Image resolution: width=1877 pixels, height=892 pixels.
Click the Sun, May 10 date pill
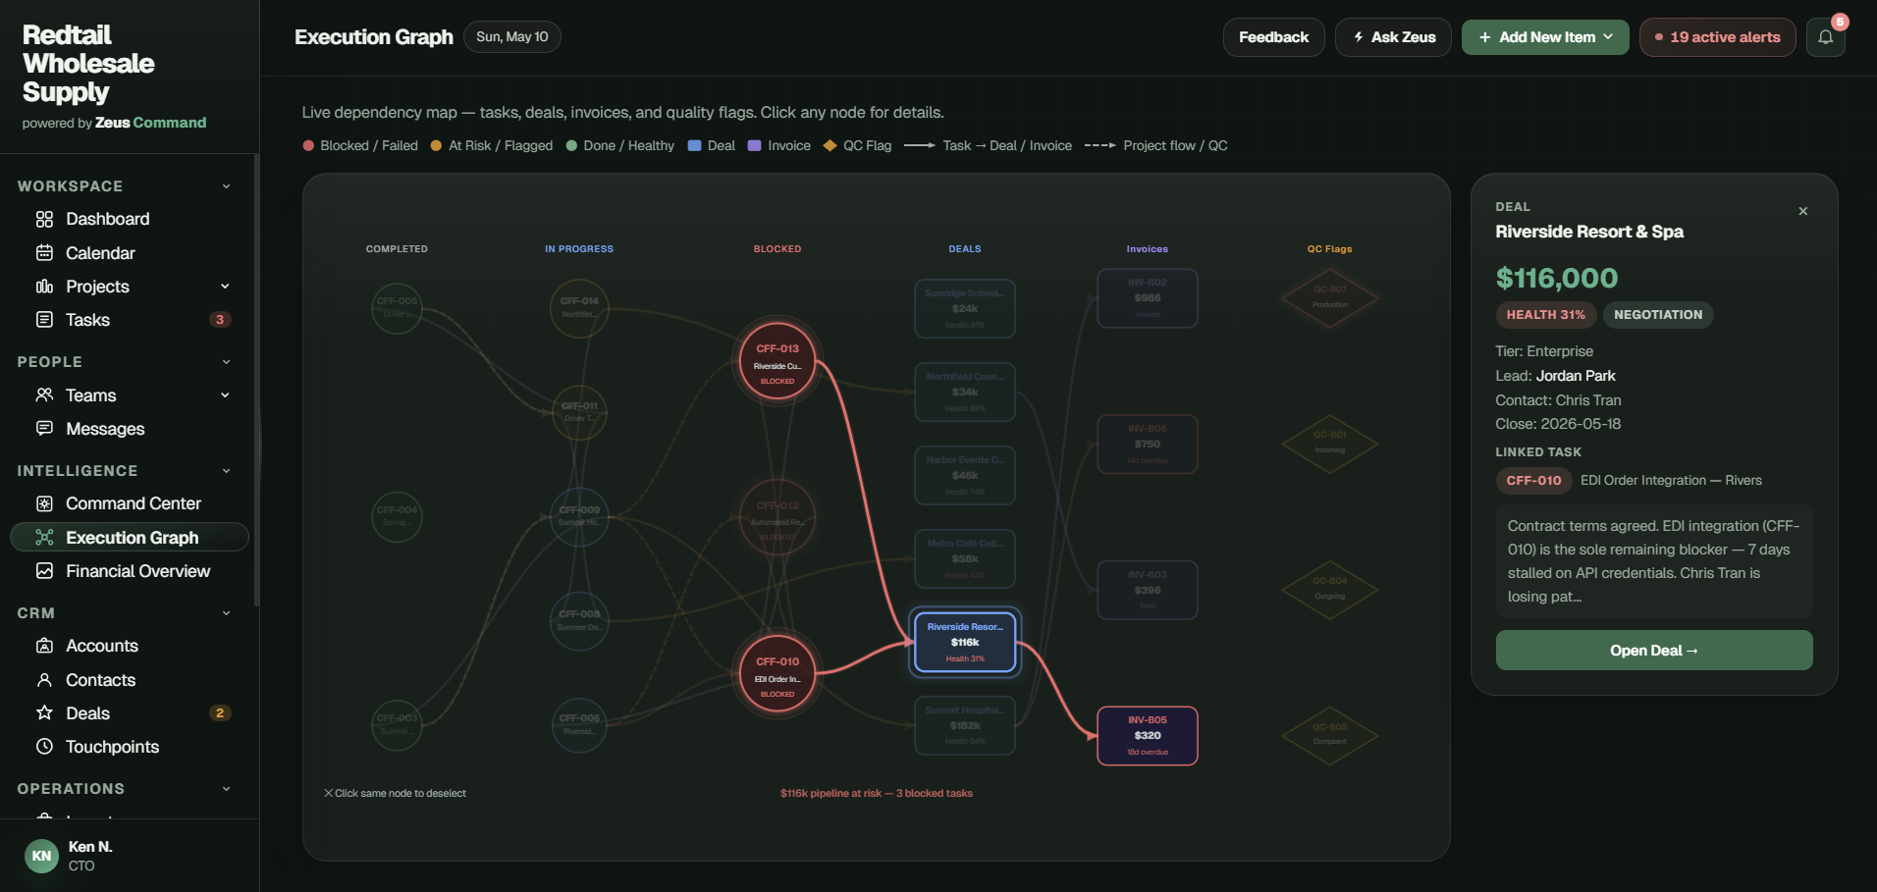(512, 37)
